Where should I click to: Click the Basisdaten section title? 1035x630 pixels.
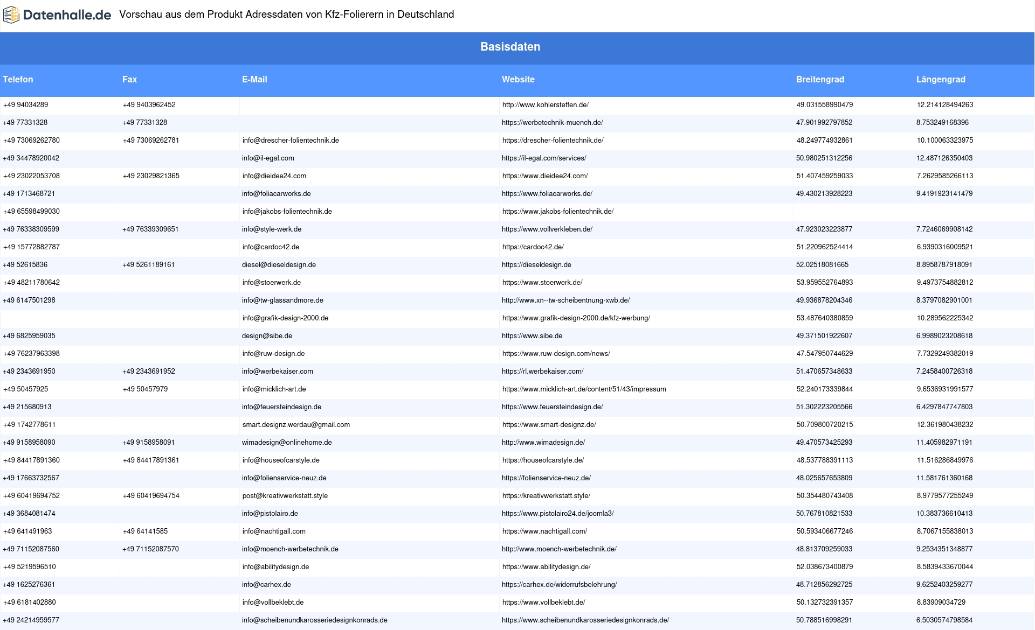click(x=510, y=47)
